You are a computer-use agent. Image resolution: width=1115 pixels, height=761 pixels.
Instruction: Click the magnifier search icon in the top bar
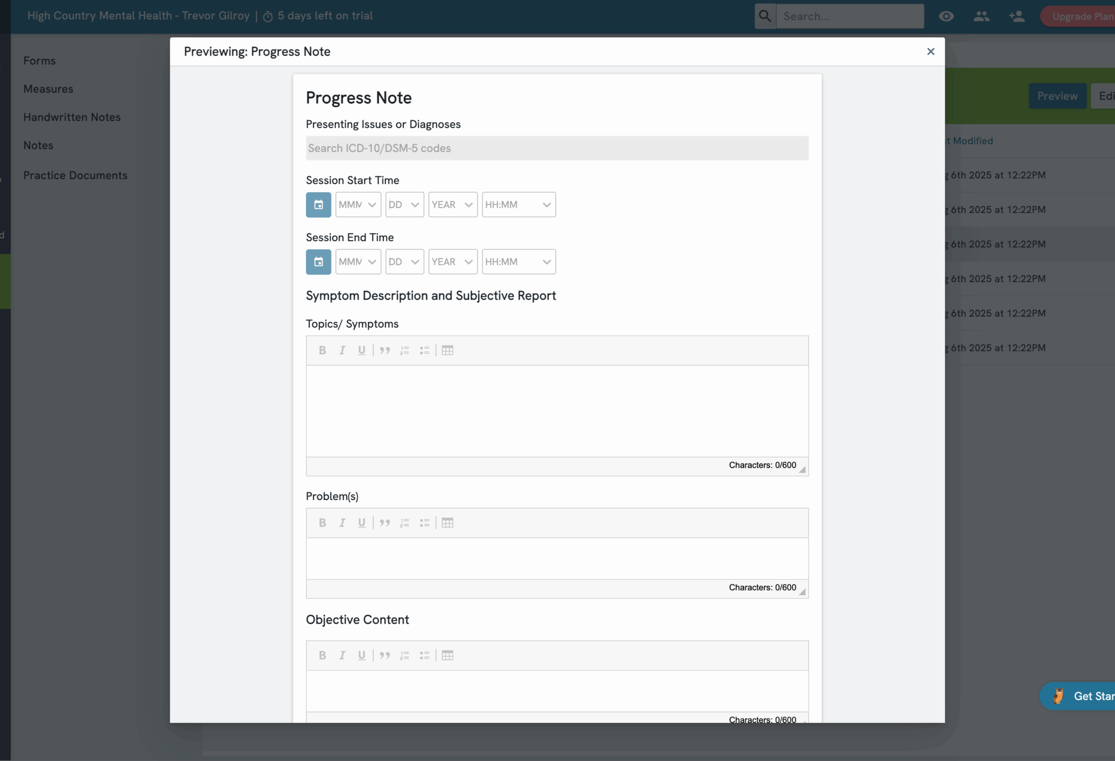pos(765,16)
